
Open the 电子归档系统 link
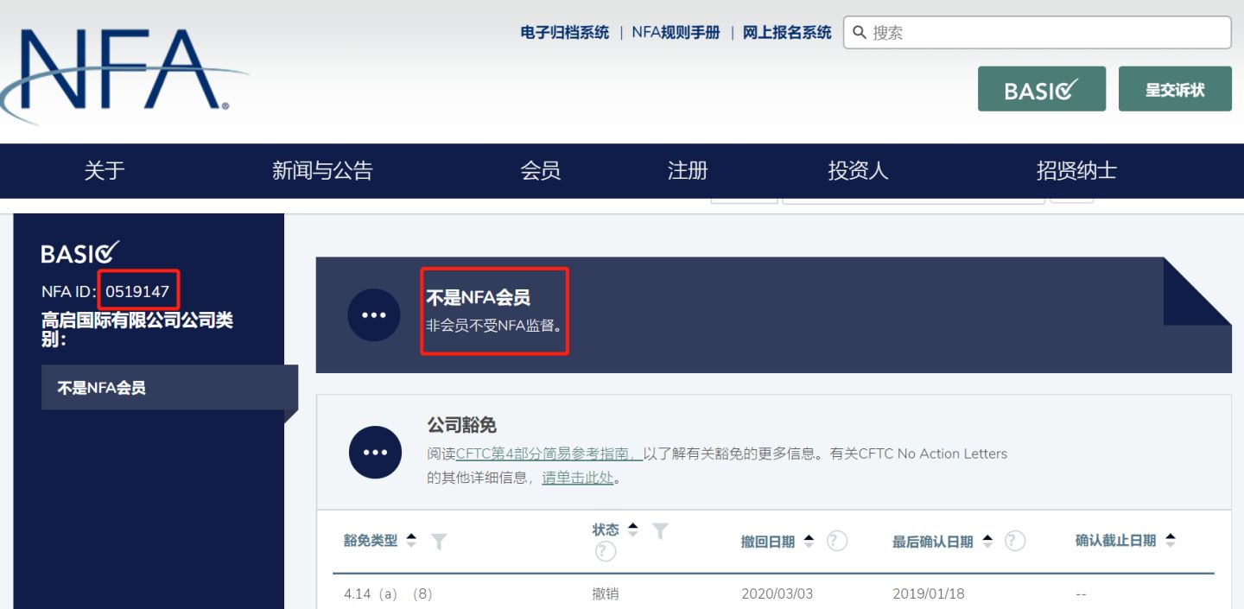pos(565,33)
